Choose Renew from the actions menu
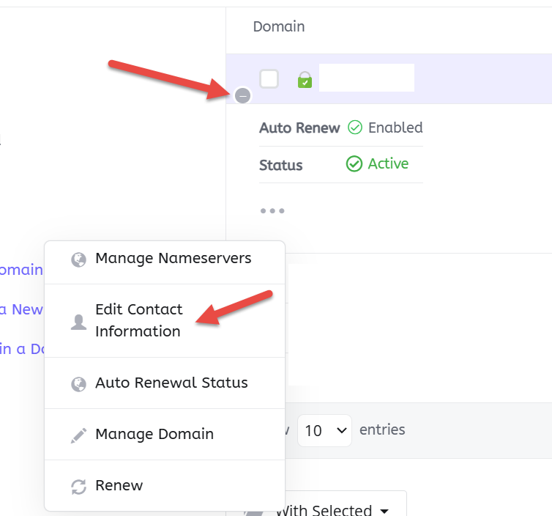Viewport: 552px width, 516px height. pyautogui.click(x=119, y=485)
